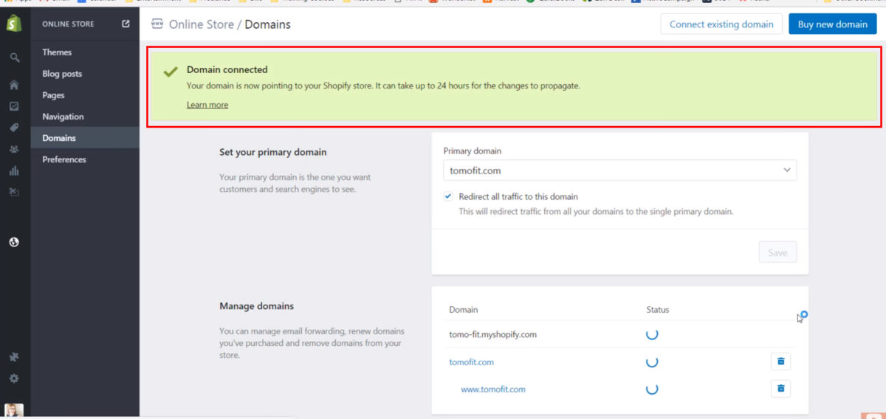The height and width of the screenshot is (419, 886).
Task: Click the Online Store breadcrumb
Action: (x=202, y=24)
